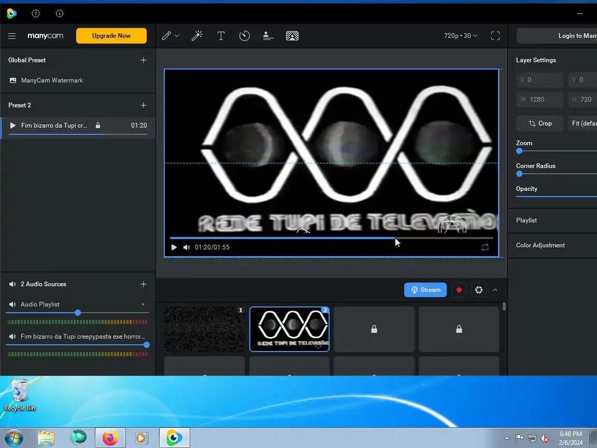Take a snapshot with shutter icon
This screenshot has height=448, width=597.
[x=479, y=290]
